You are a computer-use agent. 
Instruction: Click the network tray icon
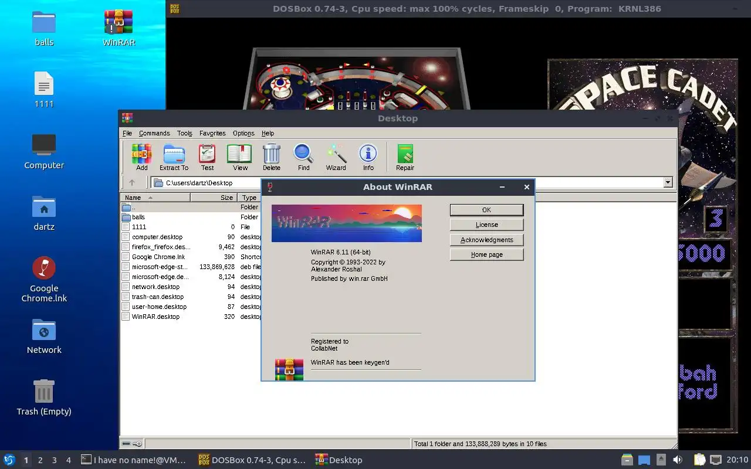pyautogui.click(x=715, y=460)
